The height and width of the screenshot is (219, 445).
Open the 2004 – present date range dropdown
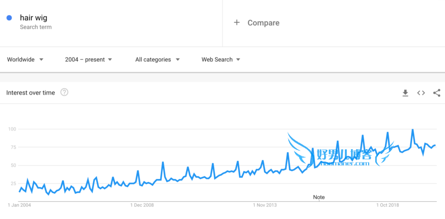point(88,60)
